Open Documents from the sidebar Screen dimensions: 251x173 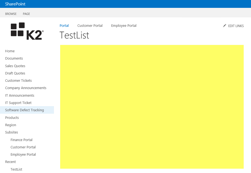14,58
